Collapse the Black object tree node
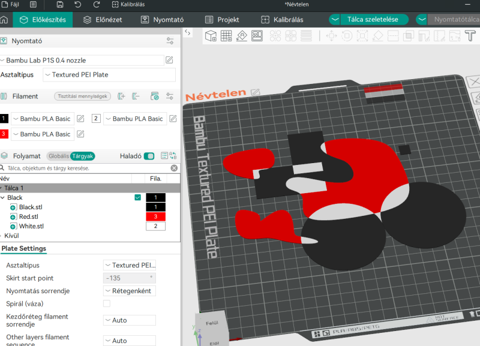The width and height of the screenshot is (480, 346). coord(2,198)
